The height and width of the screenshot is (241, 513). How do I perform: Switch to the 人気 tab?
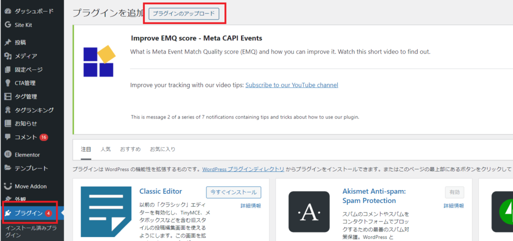106,149
